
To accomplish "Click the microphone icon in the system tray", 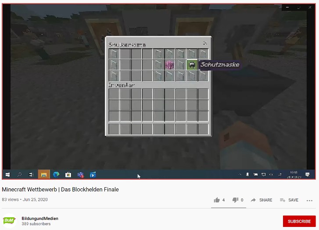I will pyautogui.click(x=247, y=174).
